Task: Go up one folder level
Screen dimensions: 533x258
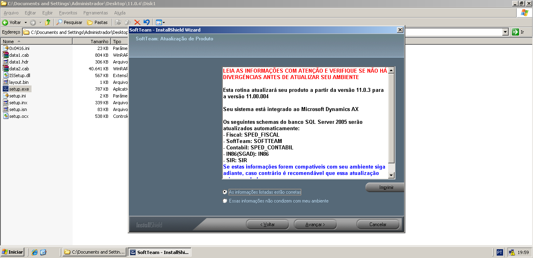Action: [x=48, y=22]
